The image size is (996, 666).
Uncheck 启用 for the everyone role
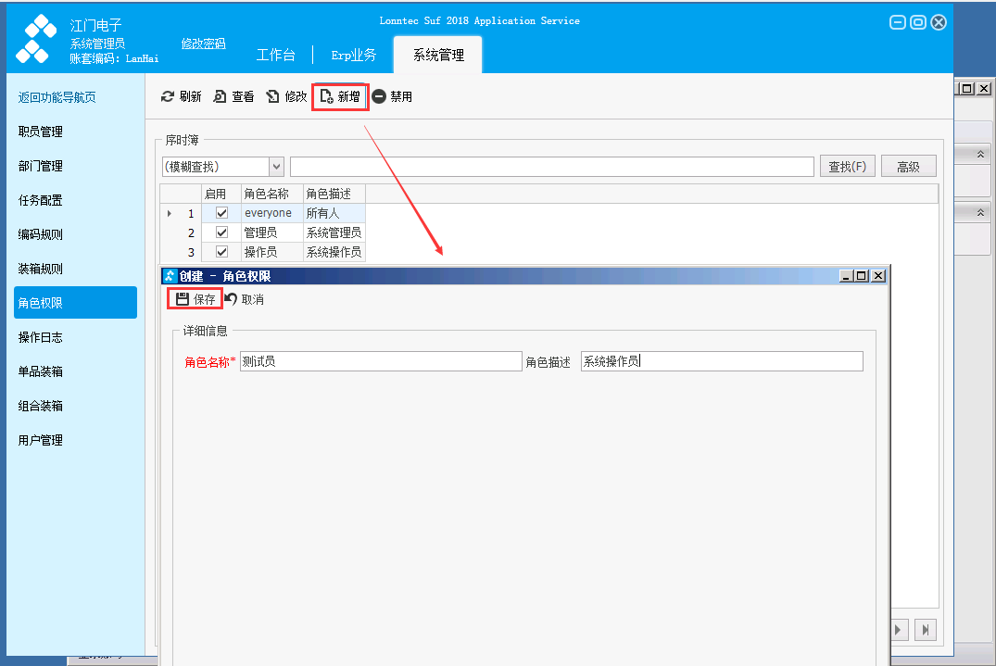(x=221, y=213)
